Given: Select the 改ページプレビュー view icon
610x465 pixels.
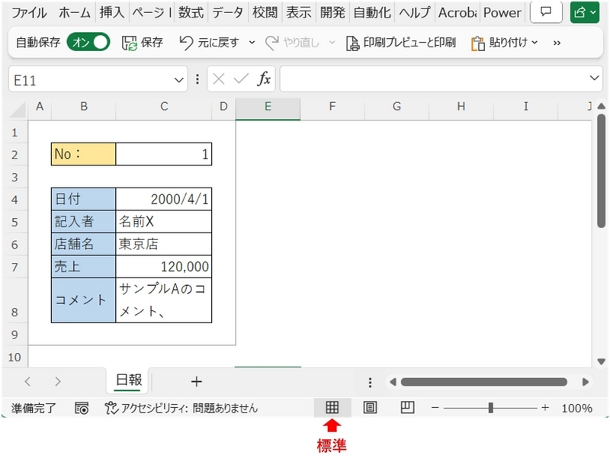Looking at the screenshot, I should [406, 408].
